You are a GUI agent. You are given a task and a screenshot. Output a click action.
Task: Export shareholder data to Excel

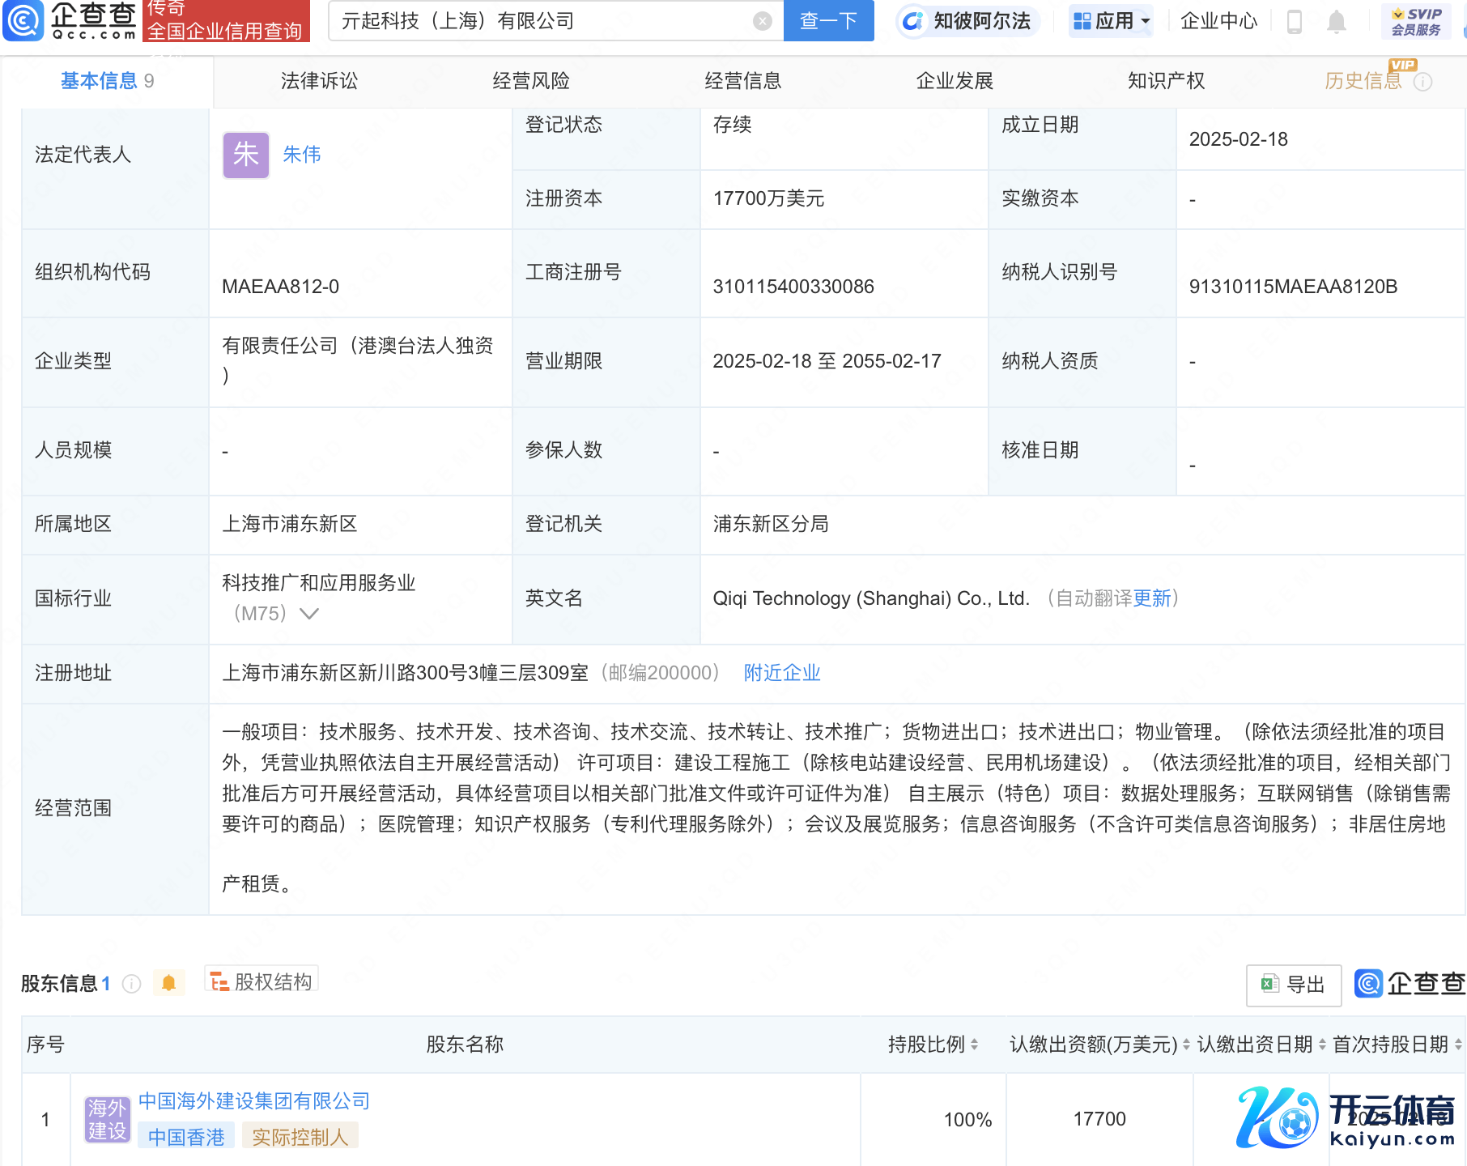(x=1293, y=985)
